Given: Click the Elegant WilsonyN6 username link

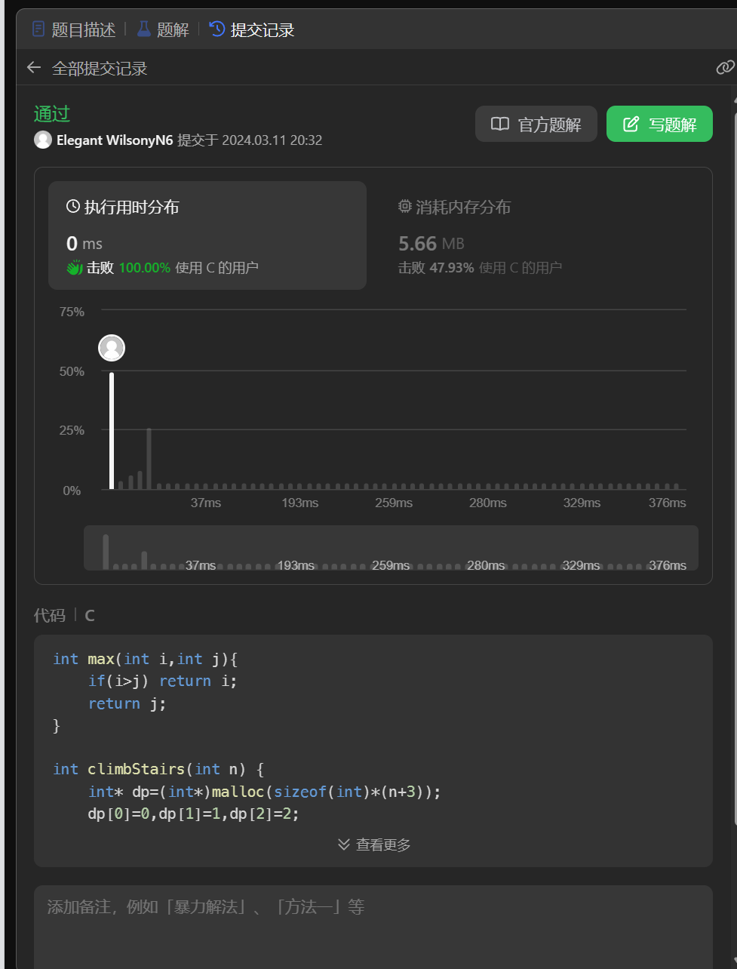Looking at the screenshot, I should (x=115, y=140).
